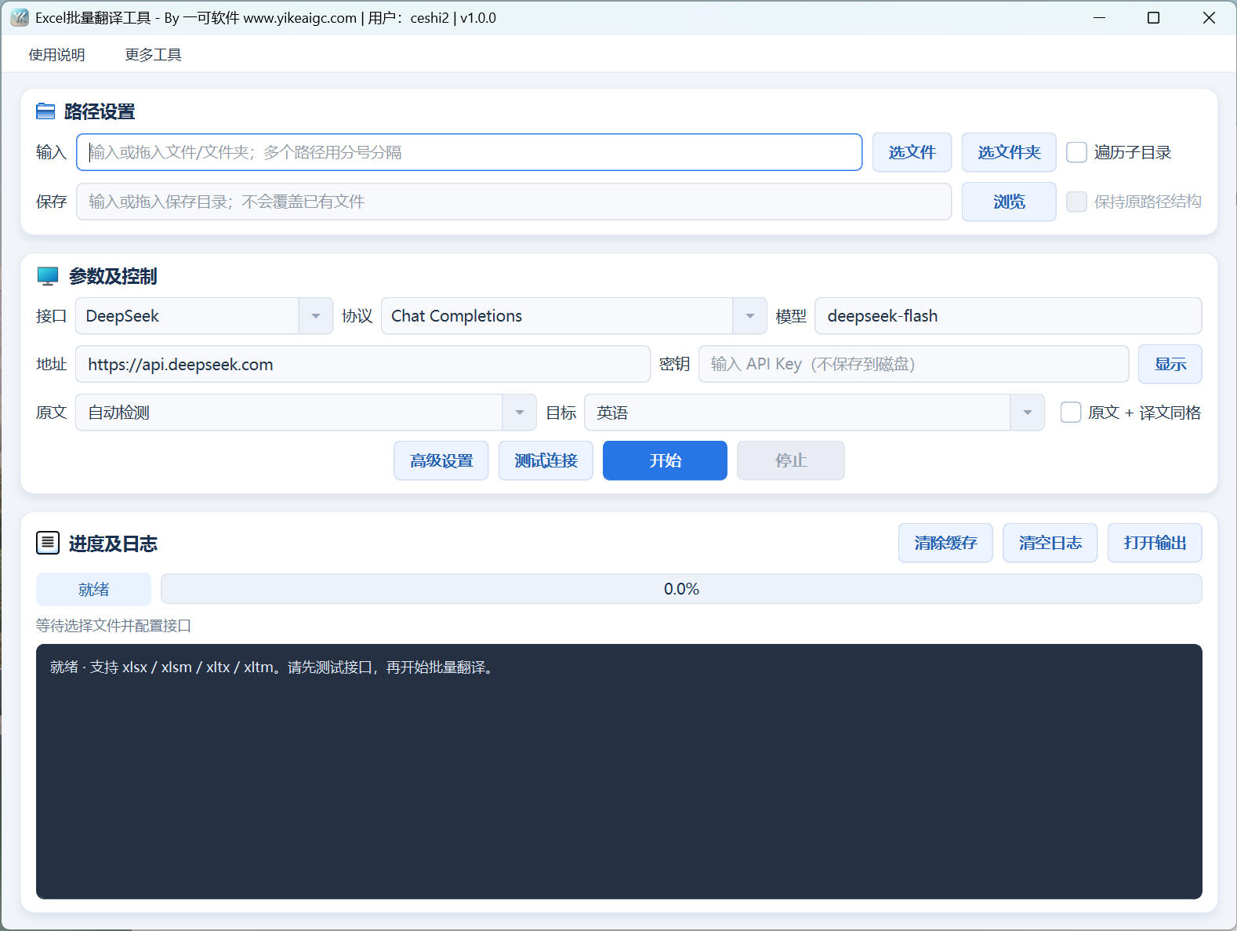This screenshot has height=931, width=1237.
Task: Expand the 接口 DeepSeek dropdown arrow
Action: [316, 316]
